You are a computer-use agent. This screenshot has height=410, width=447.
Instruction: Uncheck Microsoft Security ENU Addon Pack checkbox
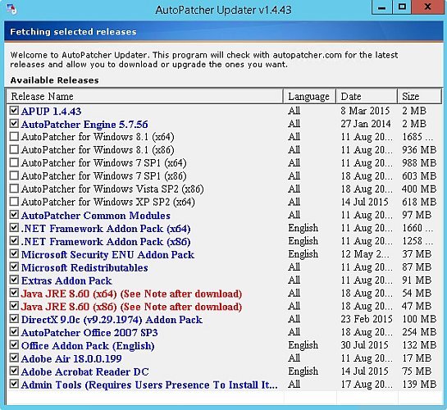tap(14, 254)
